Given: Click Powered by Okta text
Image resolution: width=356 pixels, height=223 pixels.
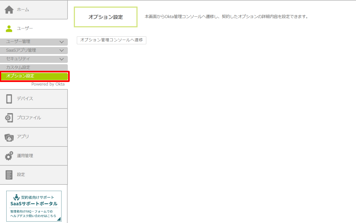Looking at the screenshot, I should (x=48, y=84).
